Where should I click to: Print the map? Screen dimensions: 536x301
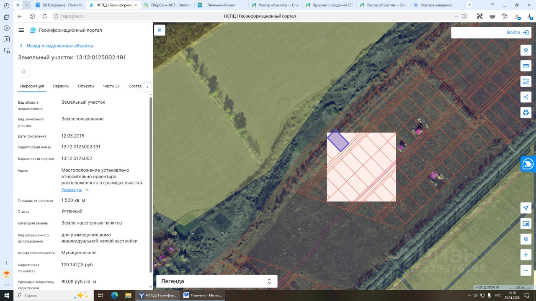(x=526, y=112)
